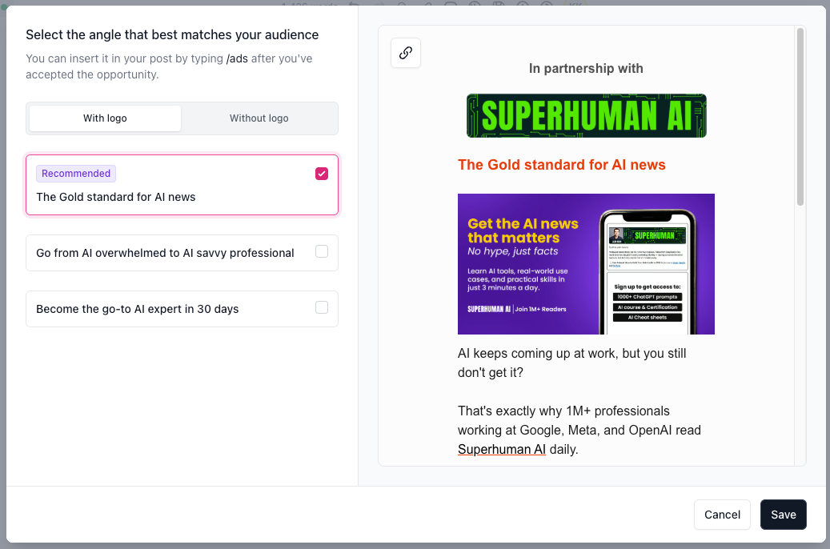Check the AI overwhelmed to AI savvy checkbox
Image resolution: width=830 pixels, height=549 pixels.
coord(322,252)
